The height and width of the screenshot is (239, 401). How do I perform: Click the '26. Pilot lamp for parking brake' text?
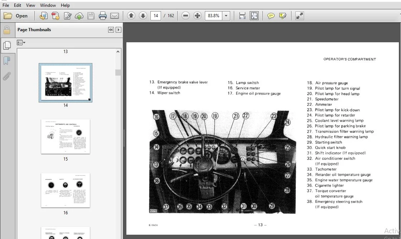click(336, 126)
